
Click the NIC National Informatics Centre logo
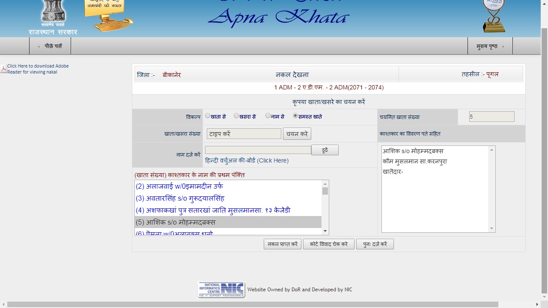point(221,290)
